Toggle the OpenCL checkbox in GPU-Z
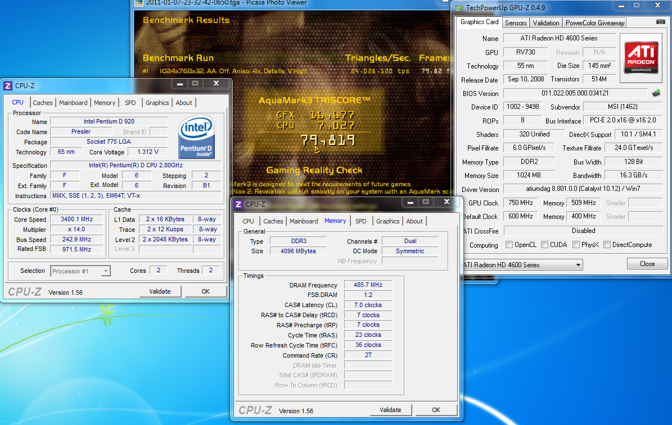This screenshot has width=672, height=425. point(509,245)
